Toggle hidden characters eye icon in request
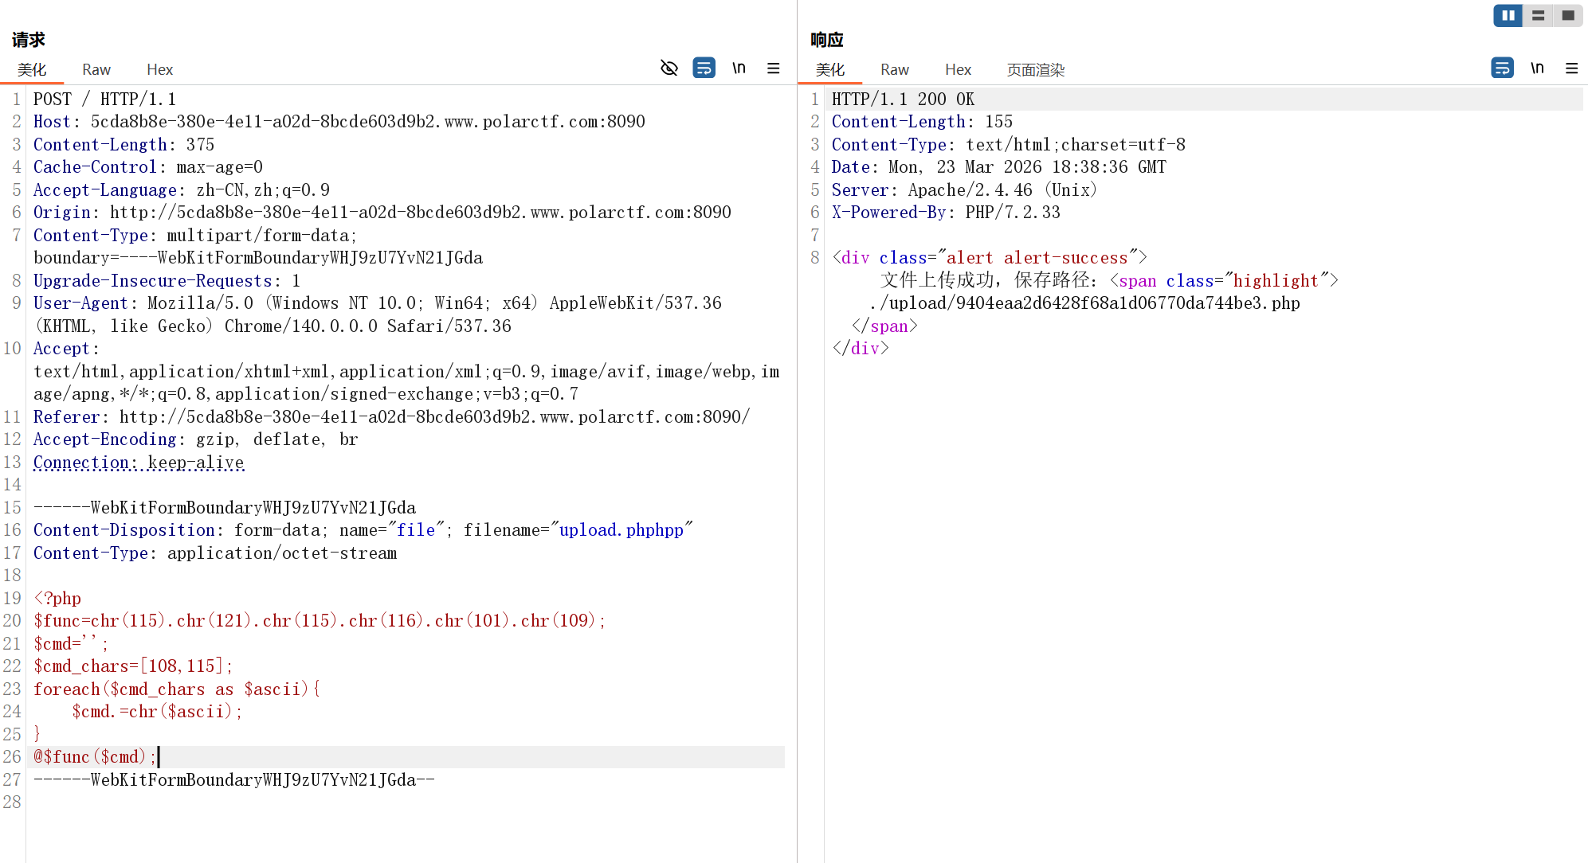This screenshot has height=863, width=1588. (669, 68)
